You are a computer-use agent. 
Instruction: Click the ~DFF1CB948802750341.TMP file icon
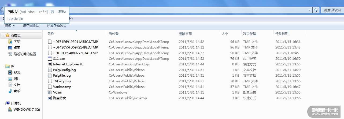(50, 53)
